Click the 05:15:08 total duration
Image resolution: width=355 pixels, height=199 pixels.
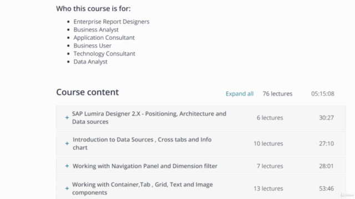323,93
